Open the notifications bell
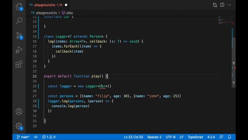The width and height of the screenshot is (248, 140). (x=229, y=137)
